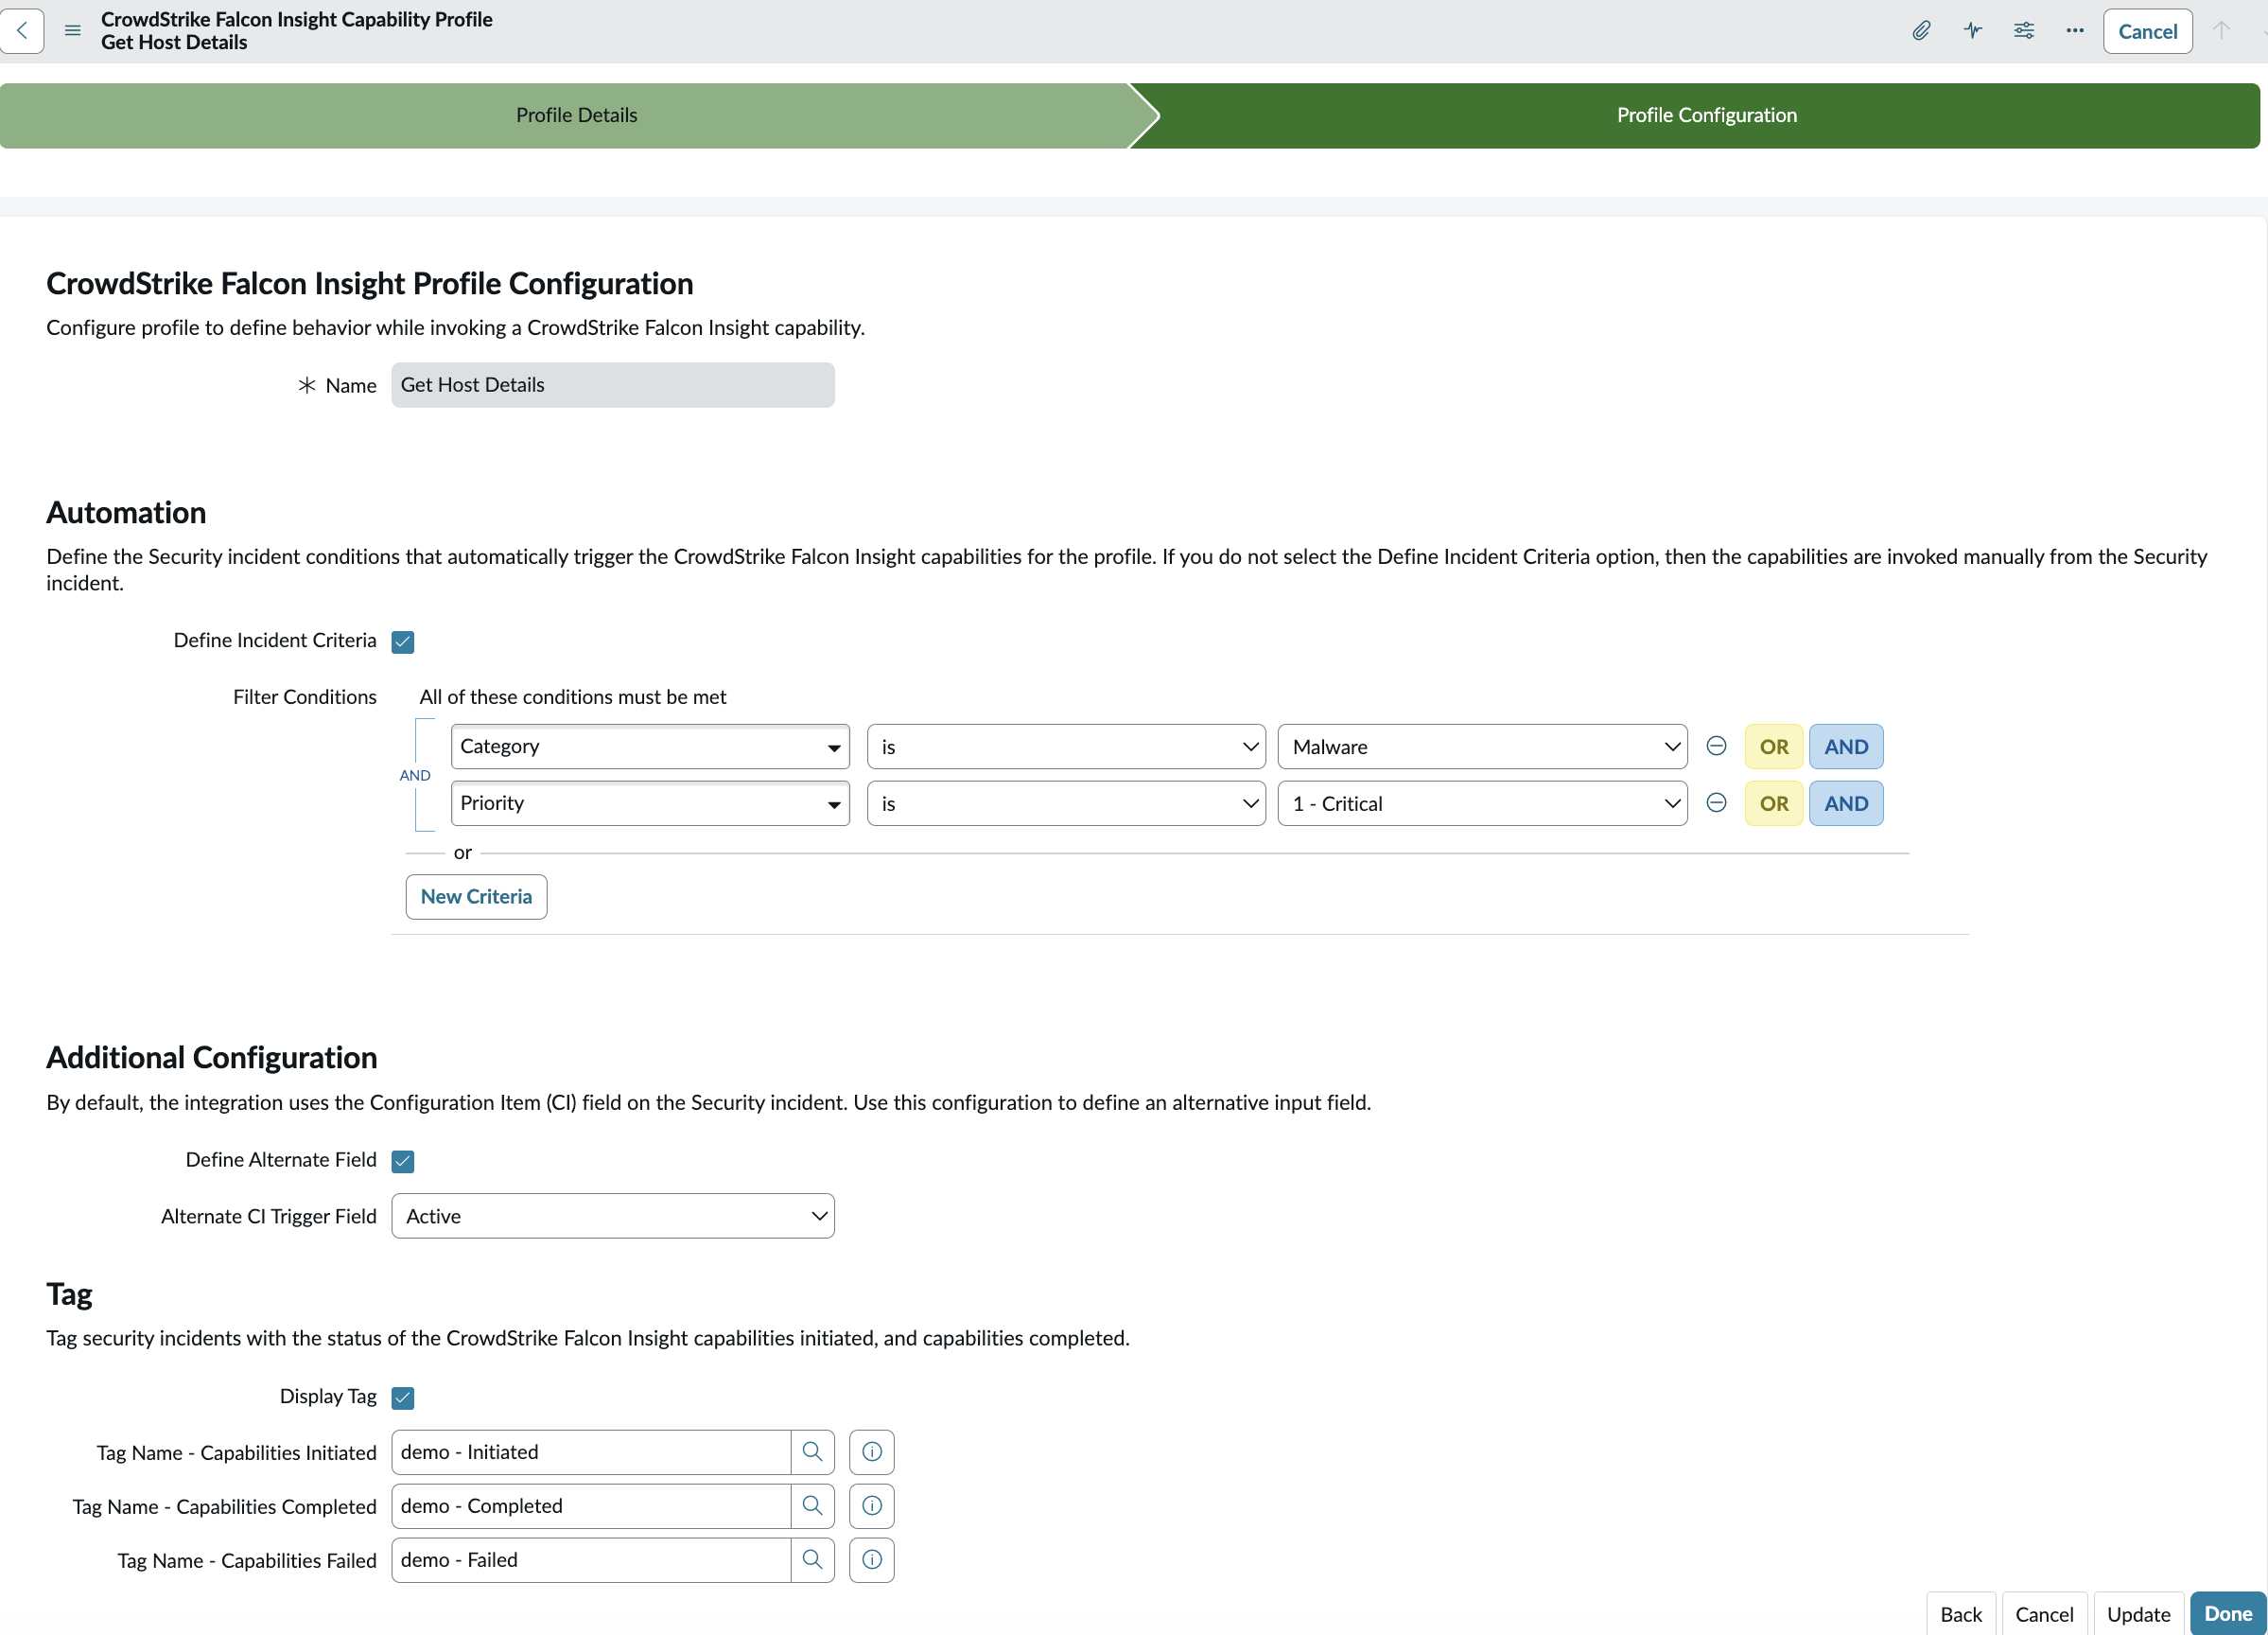This screenshot has height=1635, width=2268.
Task: Click the Done button
Action: [2228, 1613]
